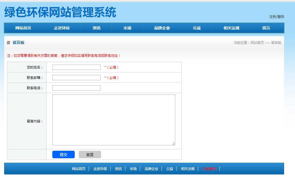Open 网站首页 in the top navigation bar
The height and width of the screenshot is (177, 295).
pyautogui.click(x=23, y=28)
